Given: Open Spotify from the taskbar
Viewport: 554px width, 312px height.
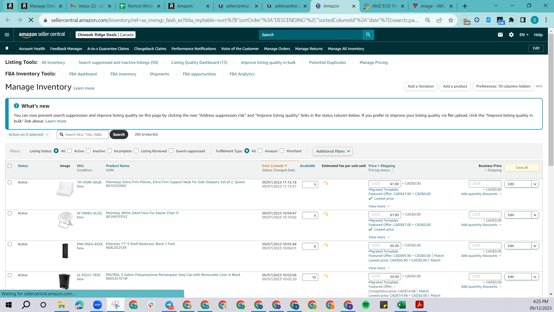Looking at the screenshot, I should [x=366, y=305].
